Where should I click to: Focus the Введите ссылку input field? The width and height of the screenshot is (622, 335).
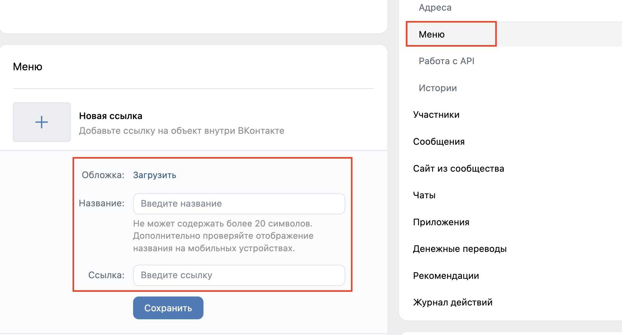pos(239,275)
